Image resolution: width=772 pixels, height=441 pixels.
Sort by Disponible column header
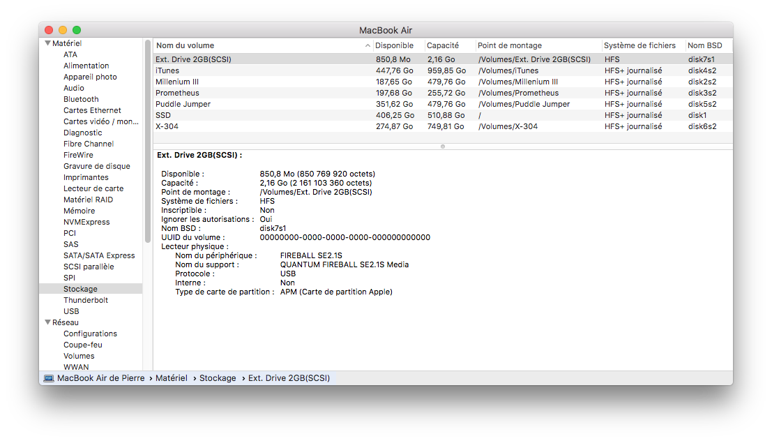tap(395, 45)
